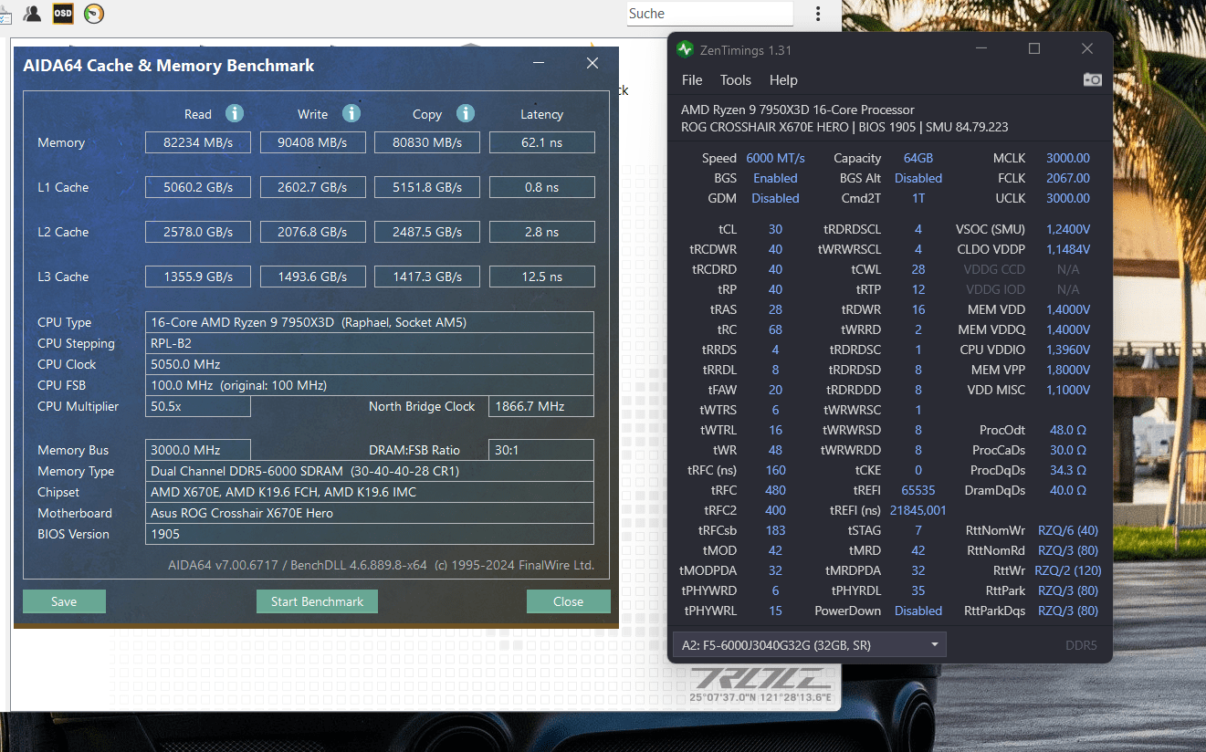Click the ProcOdt value 48.0 Ω
The width and height of the screenshot is (1206, 752).
(x=1068, y=430)
